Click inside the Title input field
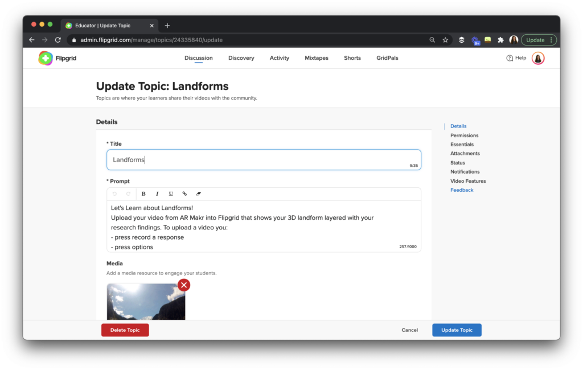 [264, 159]
